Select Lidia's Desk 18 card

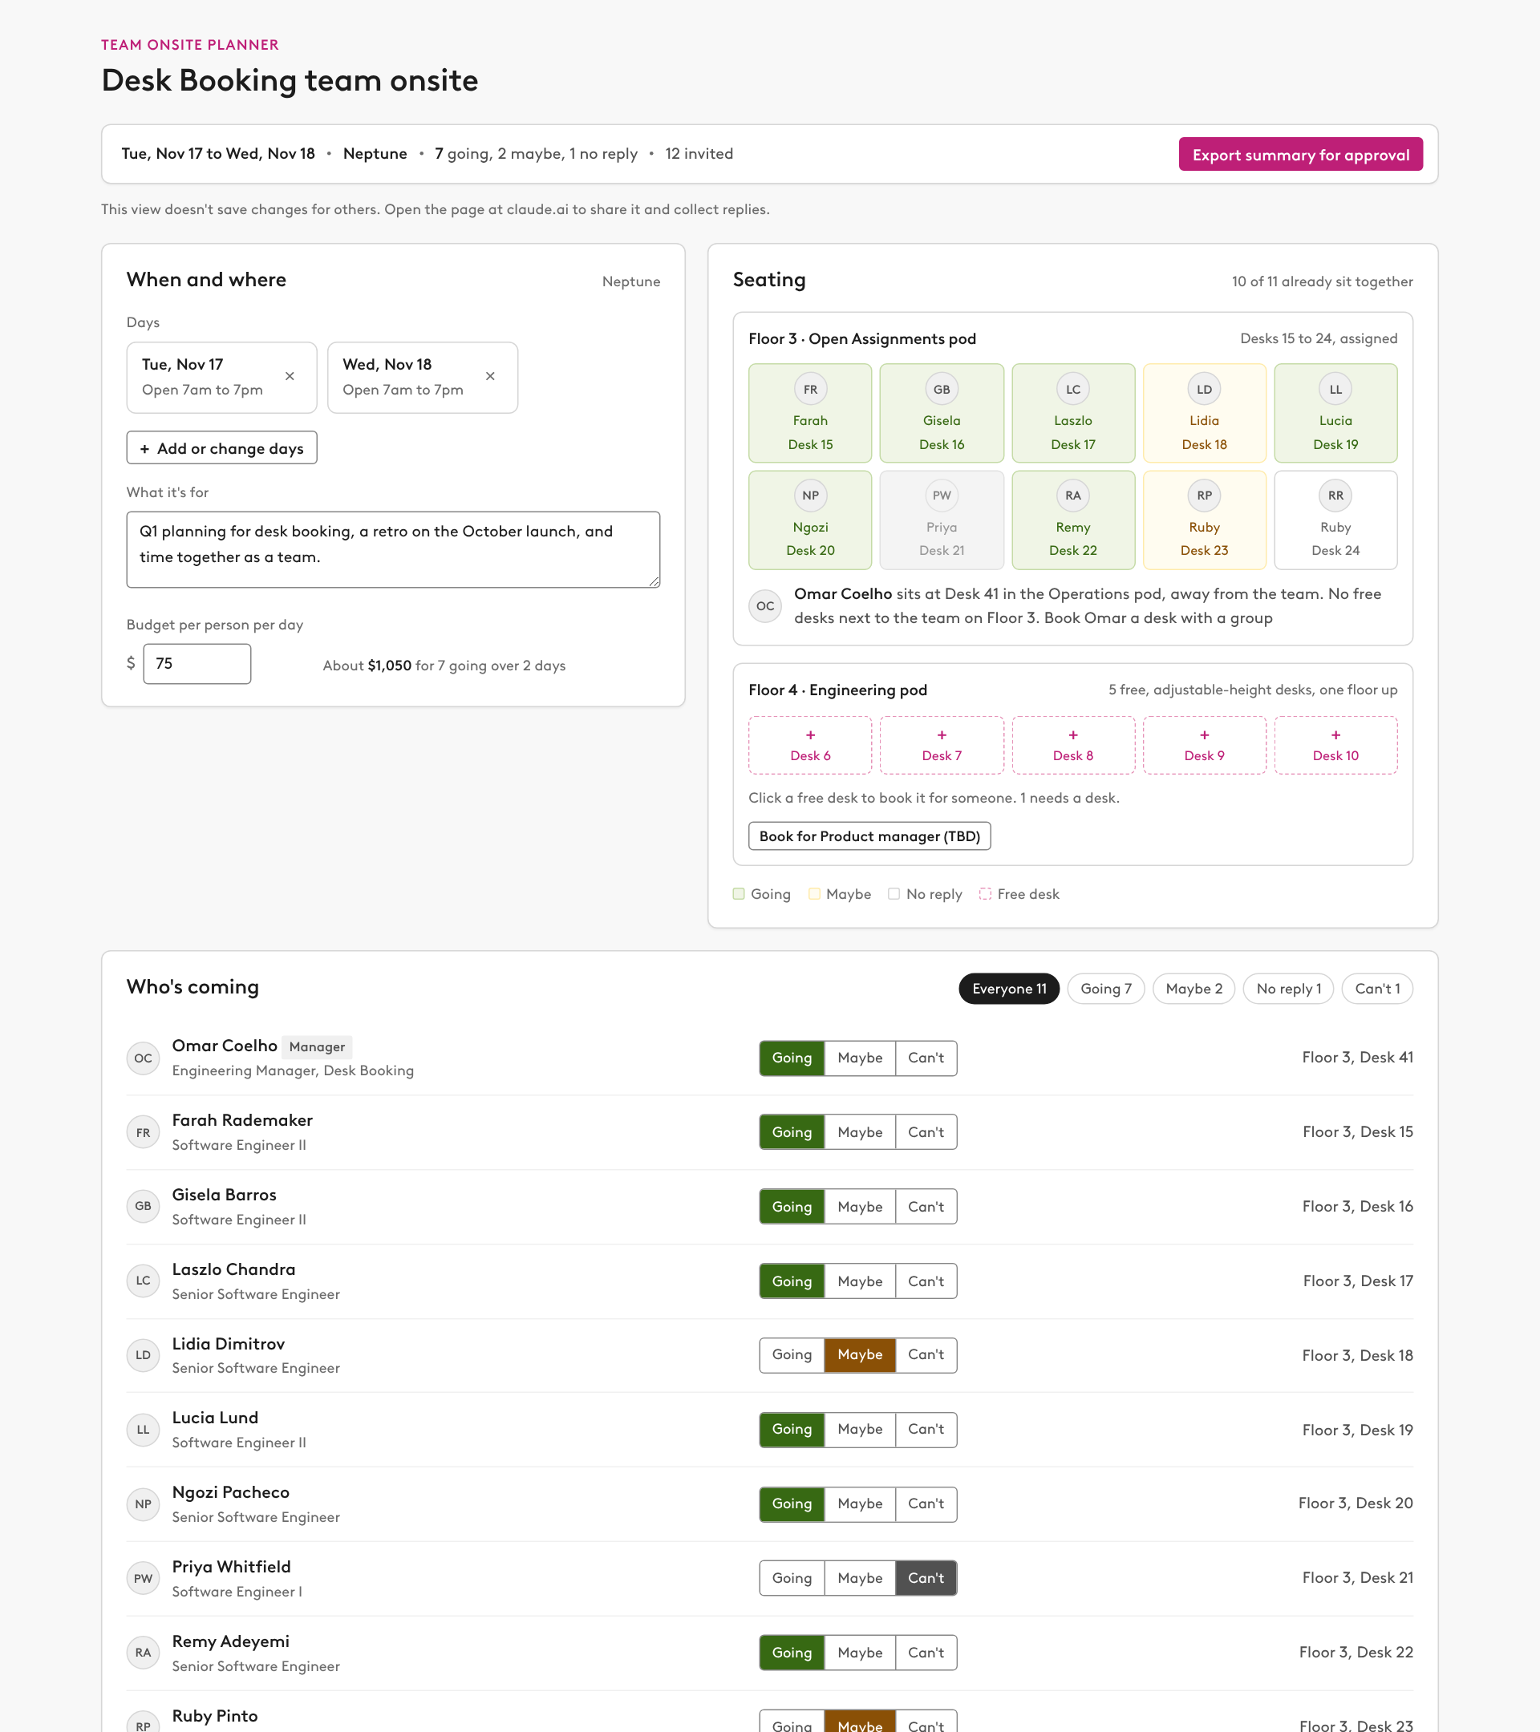[1205, 414]
